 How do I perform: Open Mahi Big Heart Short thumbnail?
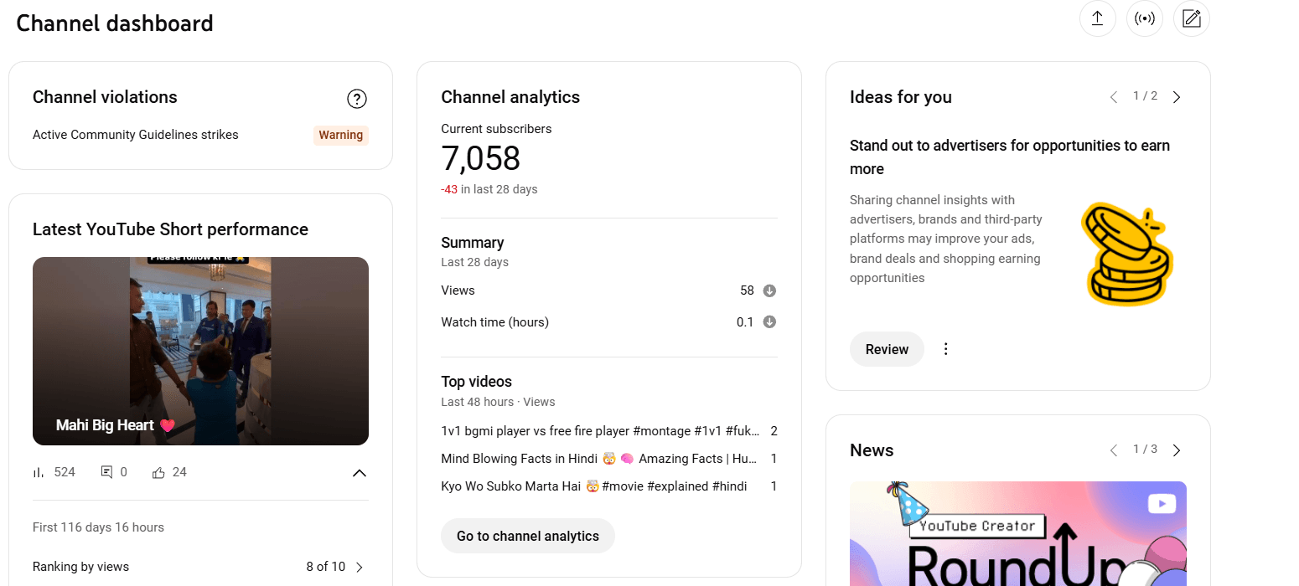(200, 351)
